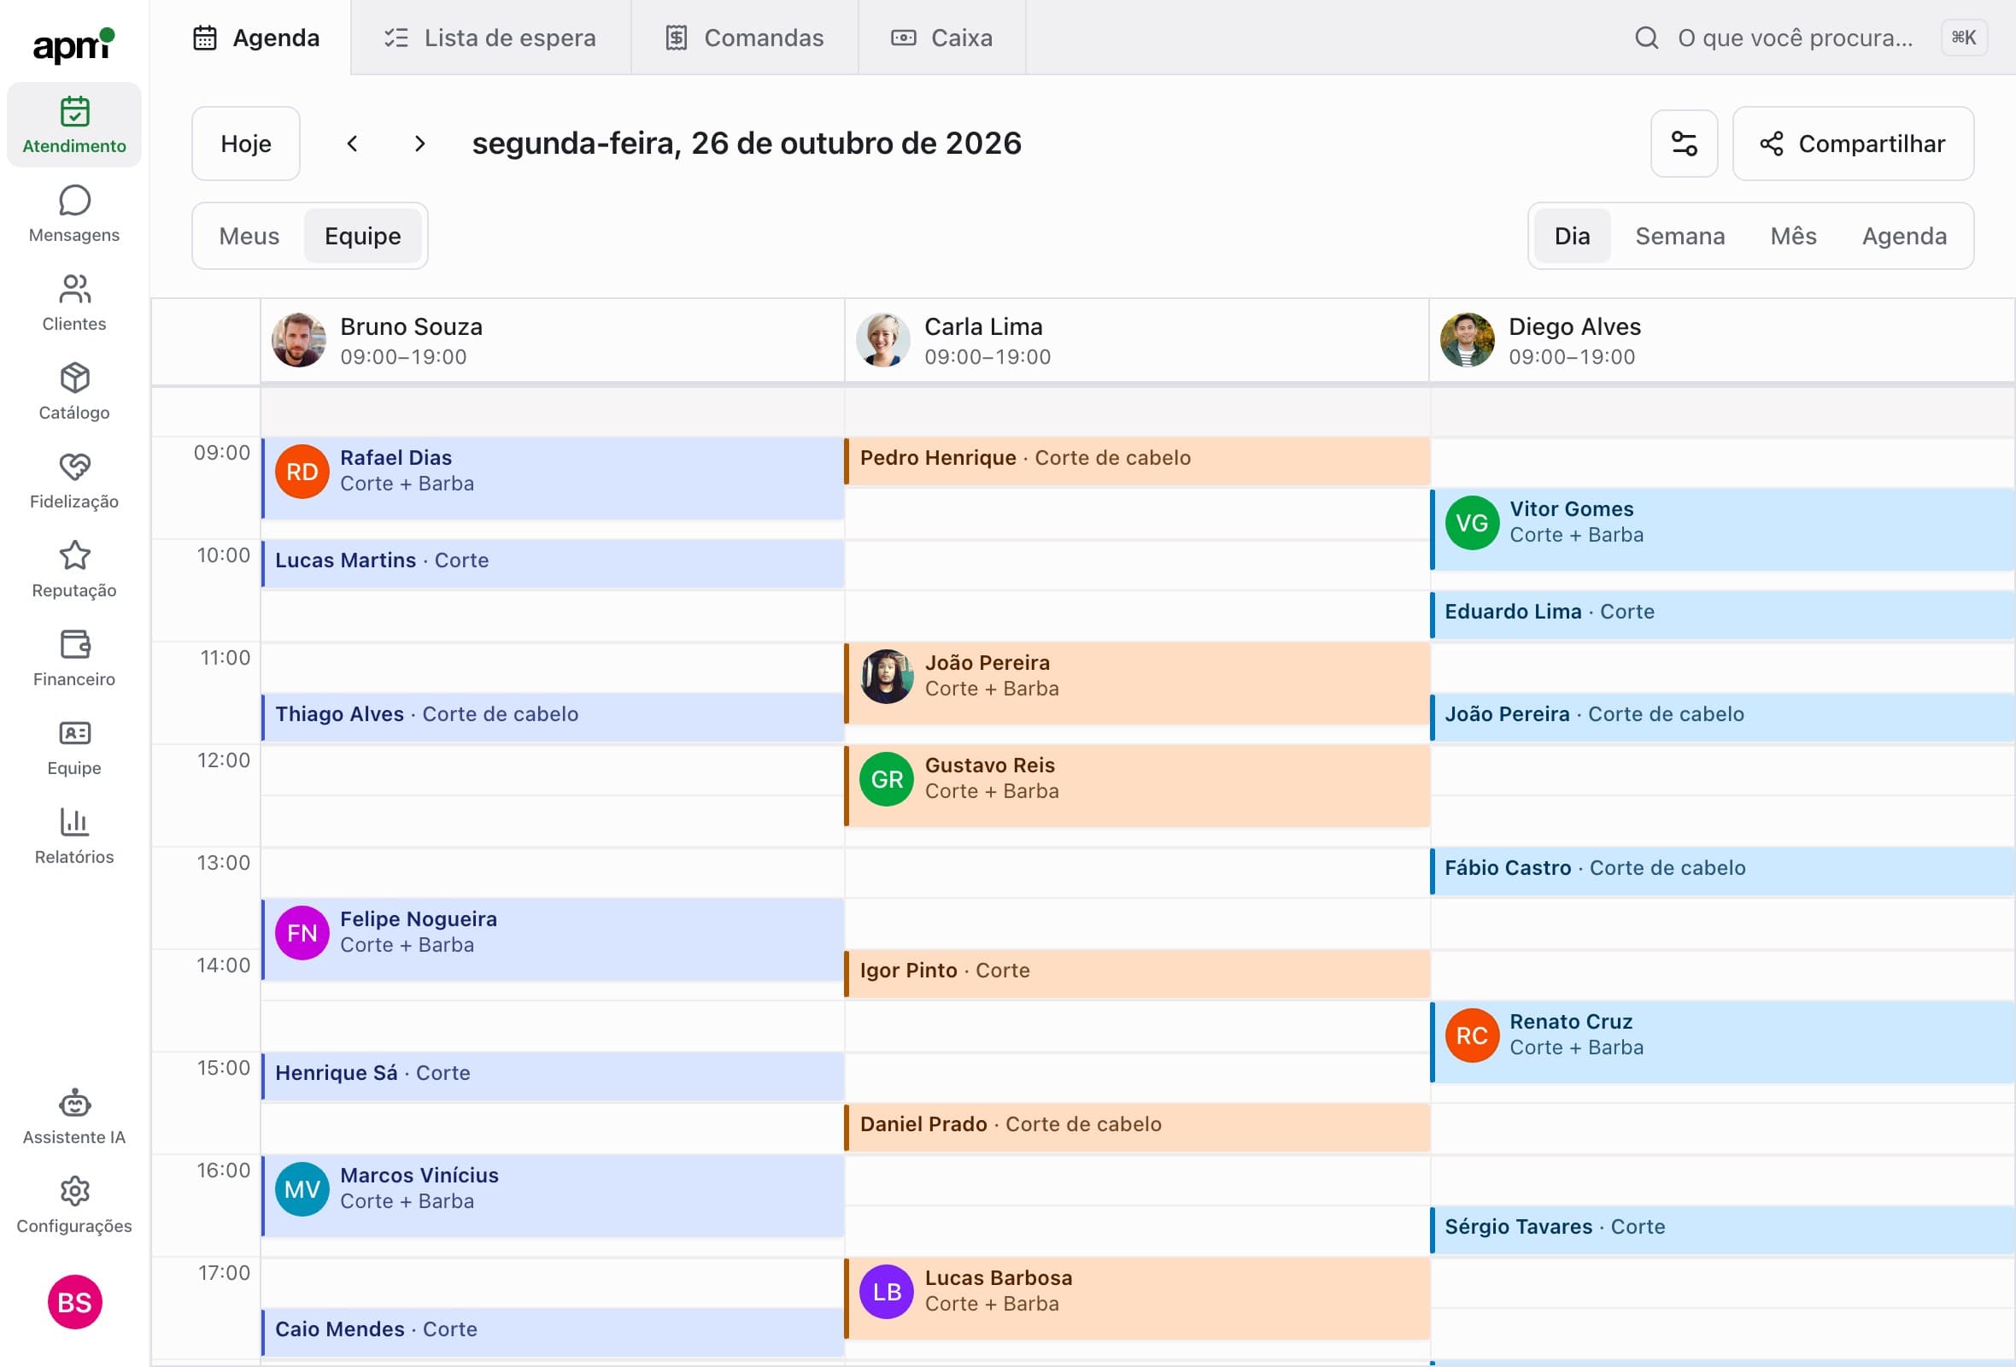Go to next day arrow
The image size is (2016, 1367).
419,144
